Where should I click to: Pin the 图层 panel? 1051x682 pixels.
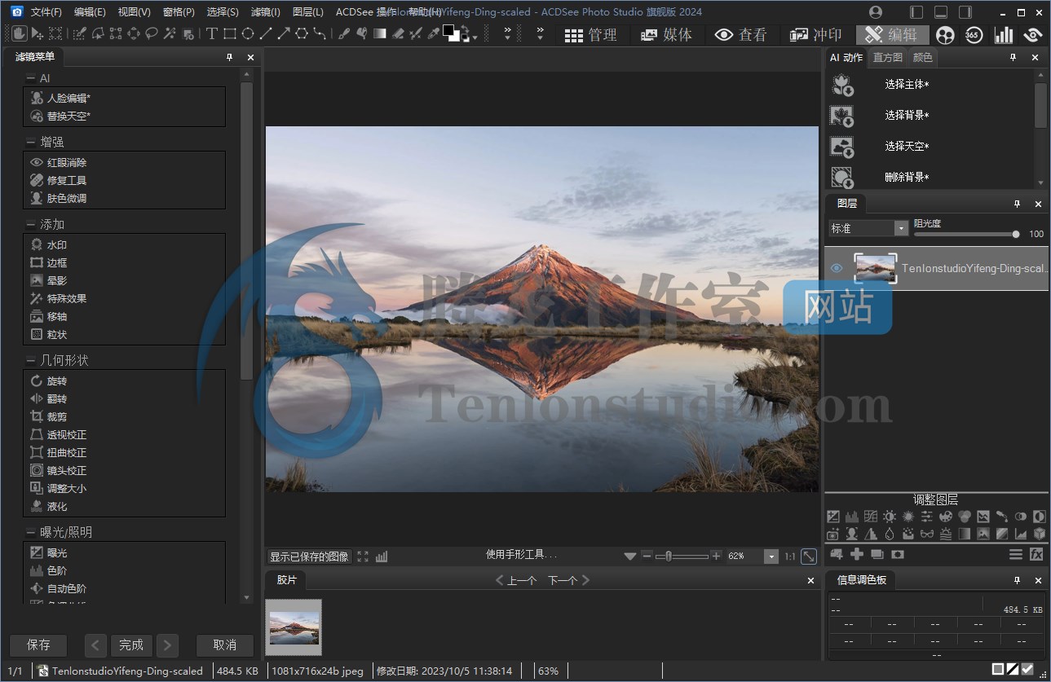[1017, 204]
